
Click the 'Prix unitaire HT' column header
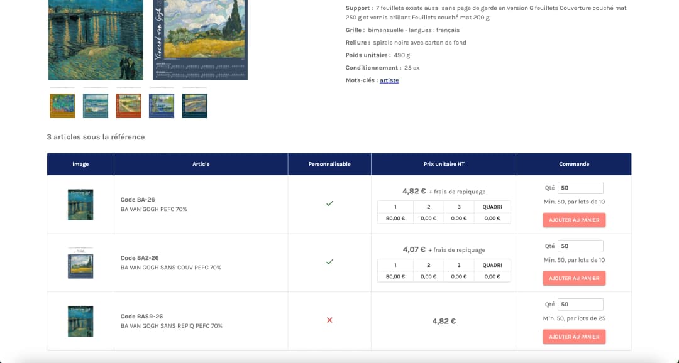444,164
